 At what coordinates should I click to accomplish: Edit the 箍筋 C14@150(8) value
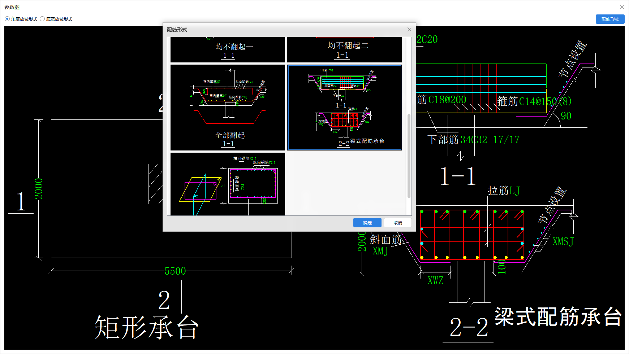(545, 101)
